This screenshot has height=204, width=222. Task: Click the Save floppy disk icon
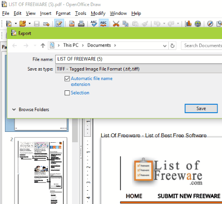pos(37,24)
